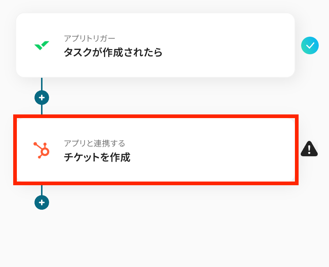The width and height of the screenshot is (329, 267).
Task: Click the green Wrike logo icon
Action: coord(42,46)
